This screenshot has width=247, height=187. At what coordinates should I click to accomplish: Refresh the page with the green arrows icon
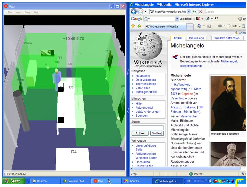coord(194,11)
